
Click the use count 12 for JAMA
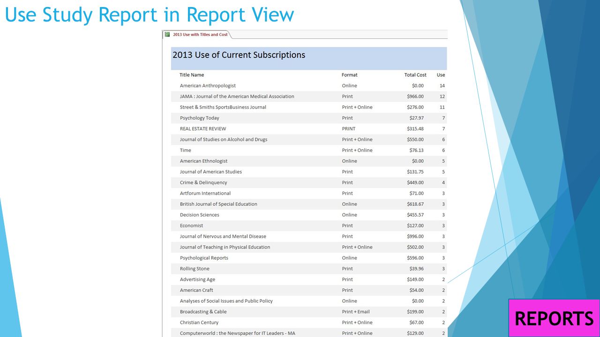442,96
